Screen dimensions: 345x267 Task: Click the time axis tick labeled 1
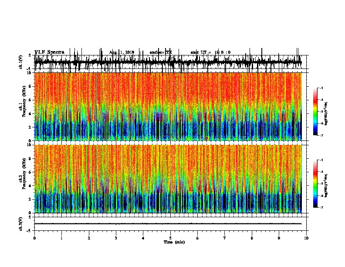pos(61,238)
